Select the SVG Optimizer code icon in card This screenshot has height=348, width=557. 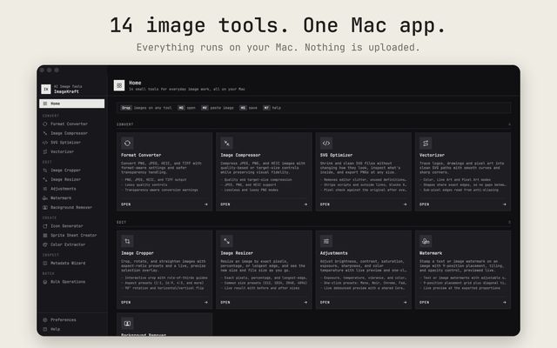point(326,143)
